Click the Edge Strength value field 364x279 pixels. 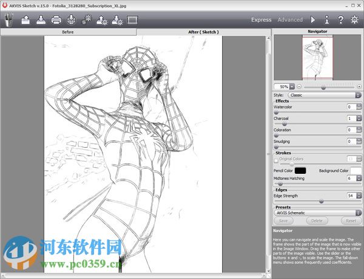tap(351, 196)
